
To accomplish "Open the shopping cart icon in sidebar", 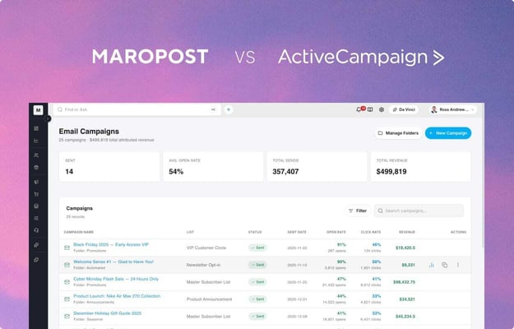I will click(x=36, y=194).
